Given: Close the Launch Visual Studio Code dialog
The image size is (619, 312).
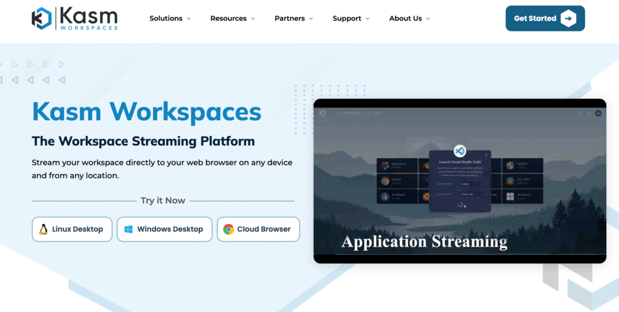Looking at the screenshot, I should (x=486, y=155).
